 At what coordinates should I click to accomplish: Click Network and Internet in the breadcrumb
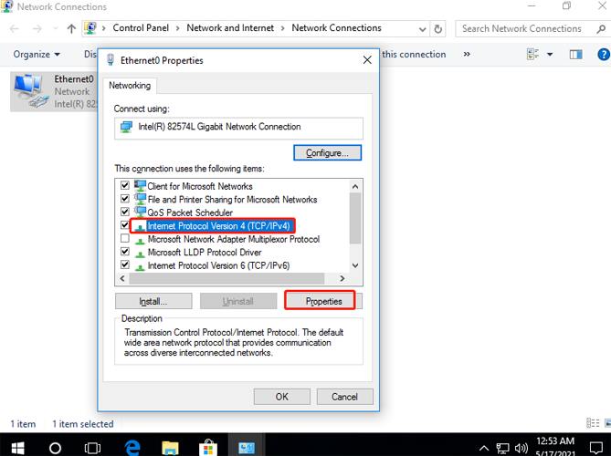tap(230, 28)
